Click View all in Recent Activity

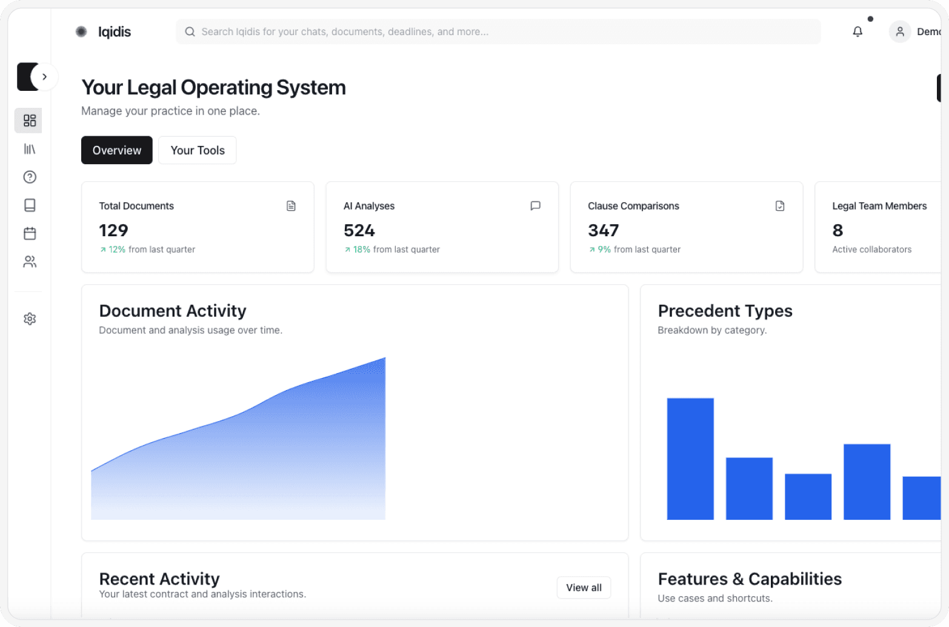tap(584, 588)
